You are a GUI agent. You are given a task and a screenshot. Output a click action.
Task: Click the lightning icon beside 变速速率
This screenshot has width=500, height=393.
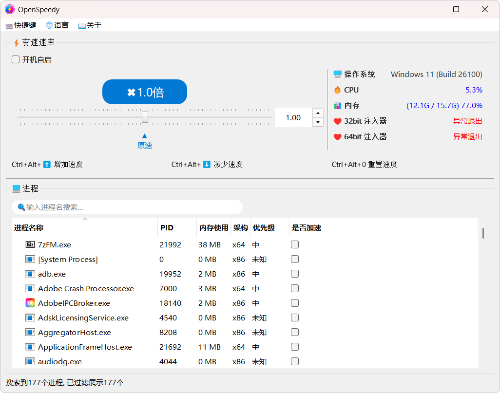click(16, 43)
